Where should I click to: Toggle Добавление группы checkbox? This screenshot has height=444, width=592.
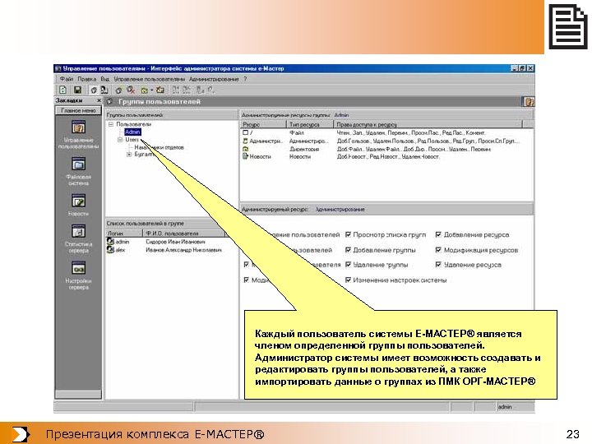click(348, 250)
